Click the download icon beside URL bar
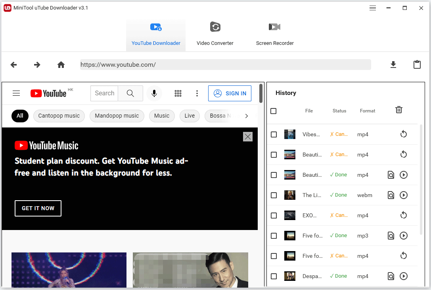 coord(393,65)
